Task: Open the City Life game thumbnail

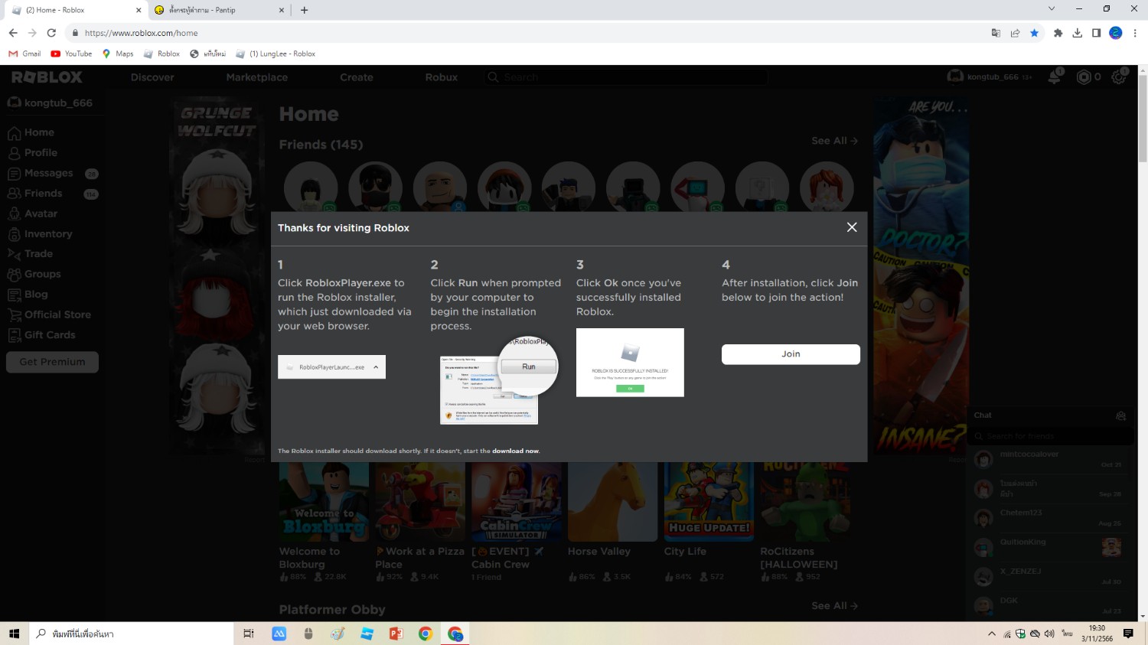Action: (x=709, y=501)
